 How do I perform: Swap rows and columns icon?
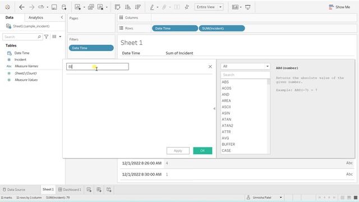(x=117, y=7)
